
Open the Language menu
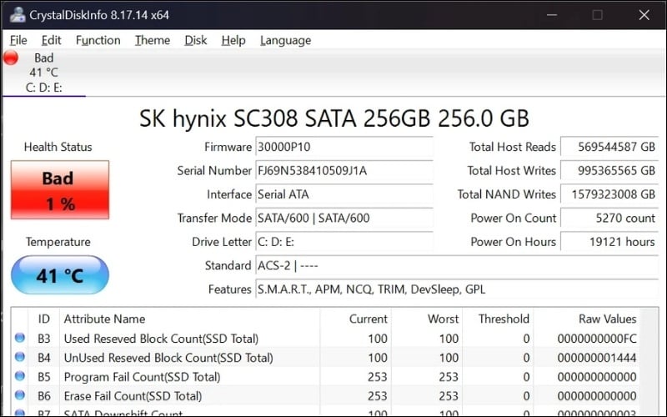pos(285,40)
